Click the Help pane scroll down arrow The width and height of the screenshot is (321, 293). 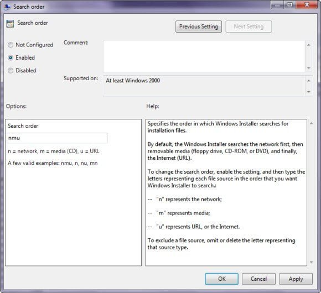312,262
